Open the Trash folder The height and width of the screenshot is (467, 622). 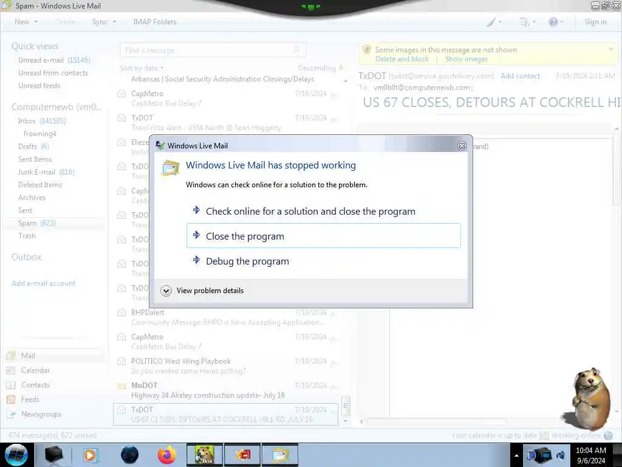[27, 235]
